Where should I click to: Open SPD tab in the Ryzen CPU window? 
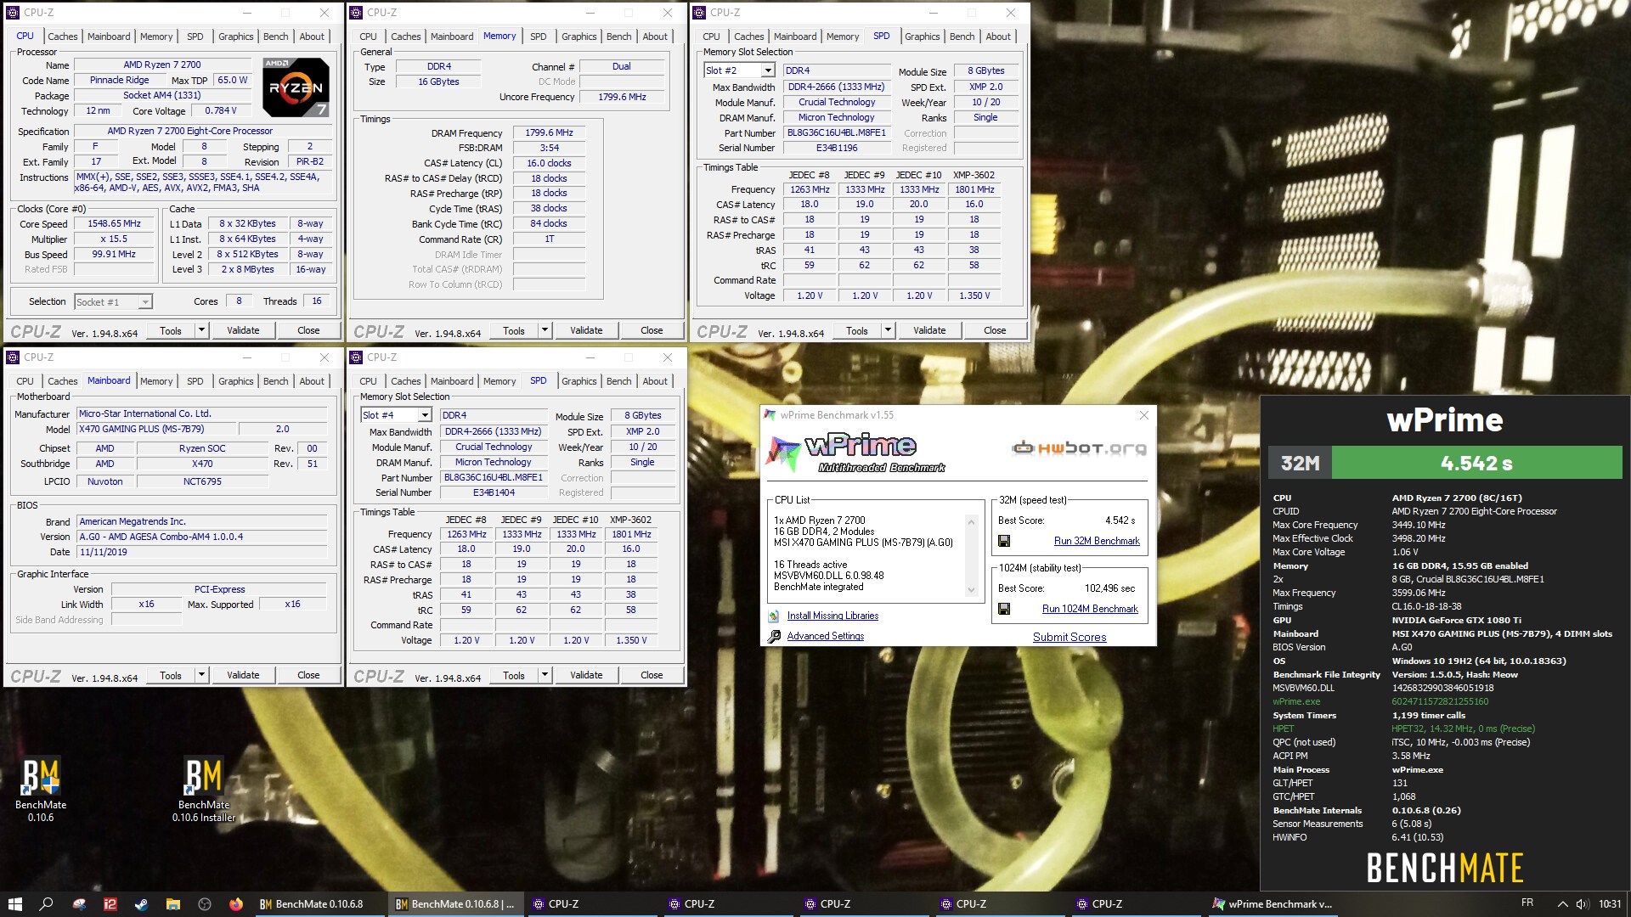(x=195, y=37)
